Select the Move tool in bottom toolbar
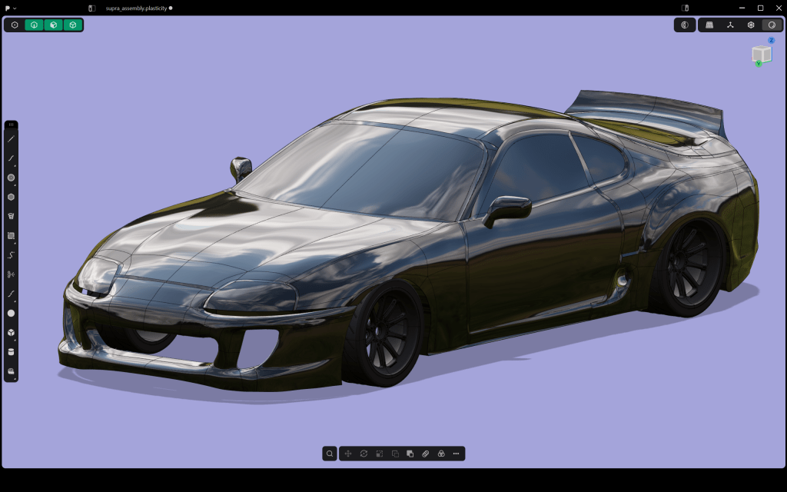The width and height of the screenshot is (787, 492). coord(347,454)
